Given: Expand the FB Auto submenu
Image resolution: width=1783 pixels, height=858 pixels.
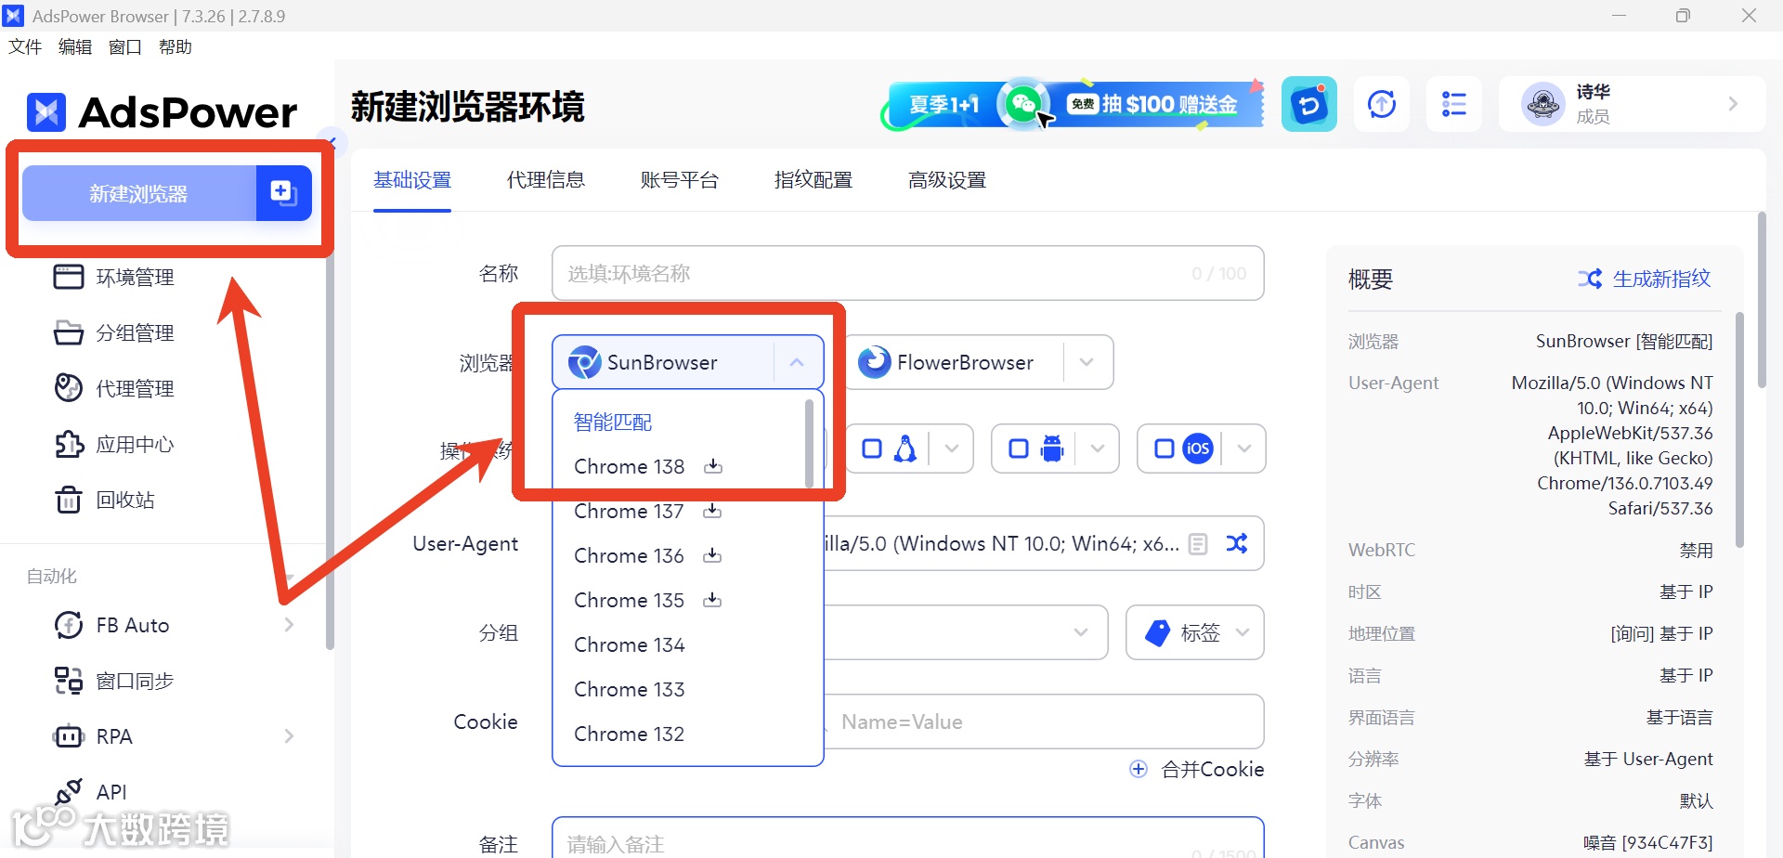Looking at the screenshot, I should pyautogui.click(x=289, y=625).
